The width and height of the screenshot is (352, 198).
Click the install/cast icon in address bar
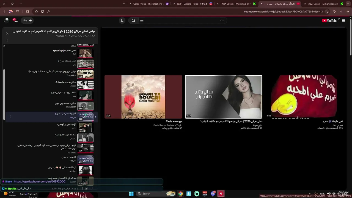point(42,12)
